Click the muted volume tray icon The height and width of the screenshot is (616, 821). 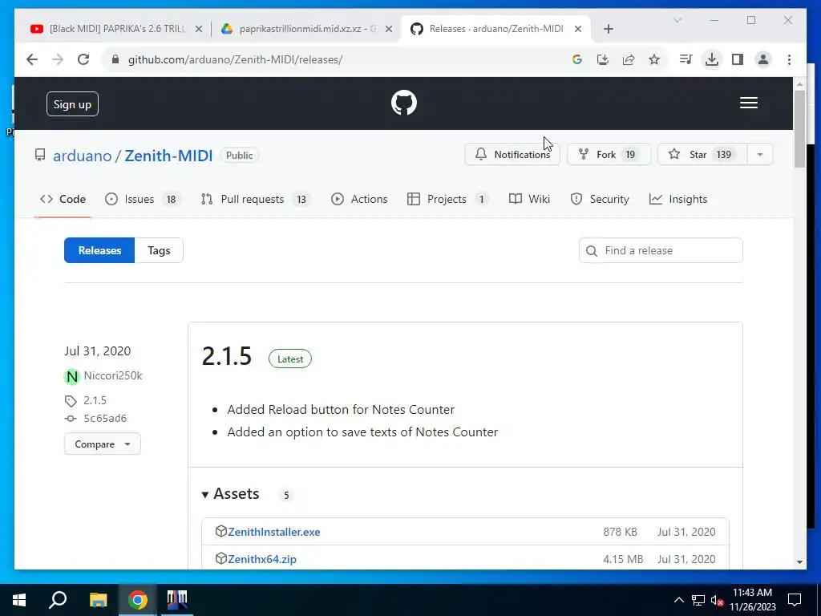click(x=717, y=600)
